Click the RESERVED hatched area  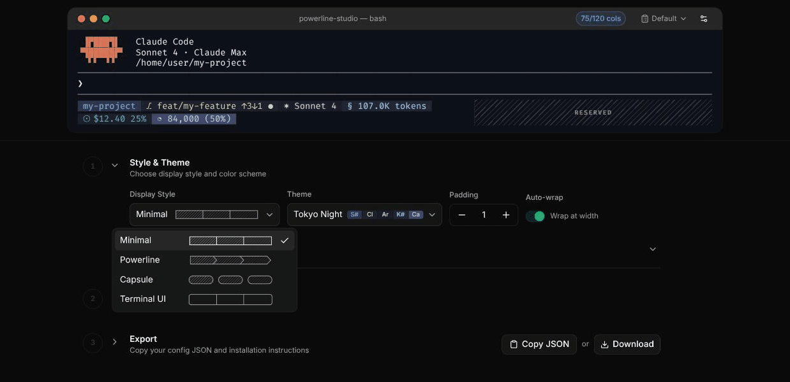(593, 112)
